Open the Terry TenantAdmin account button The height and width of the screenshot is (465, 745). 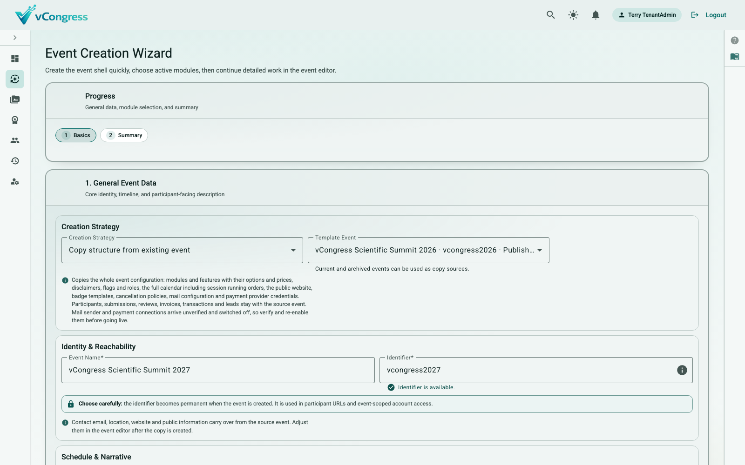coord(647,15)
